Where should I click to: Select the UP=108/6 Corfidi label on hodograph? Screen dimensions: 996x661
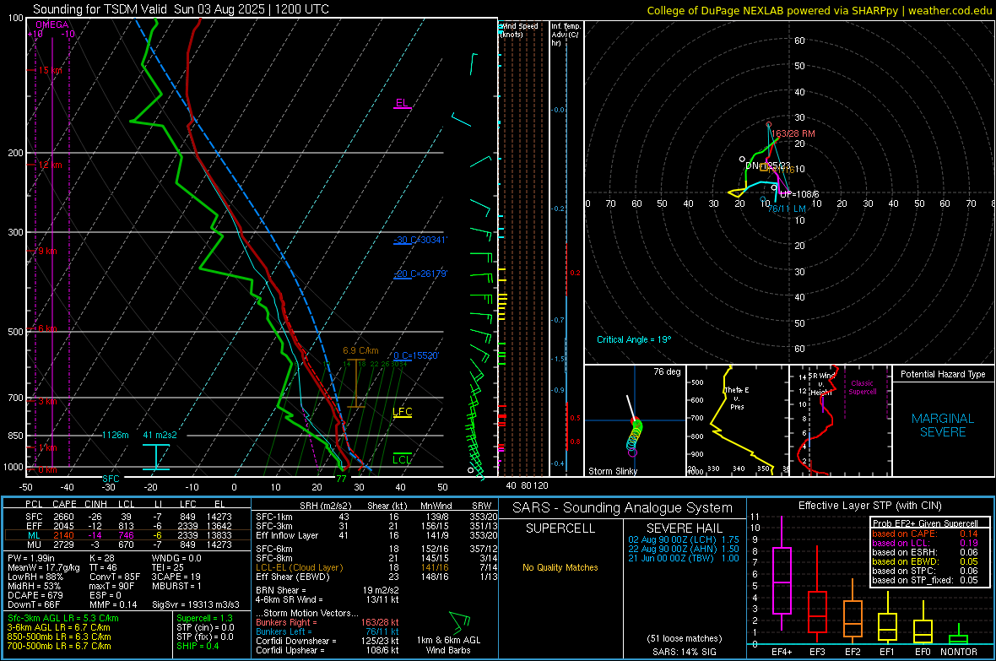799,194
